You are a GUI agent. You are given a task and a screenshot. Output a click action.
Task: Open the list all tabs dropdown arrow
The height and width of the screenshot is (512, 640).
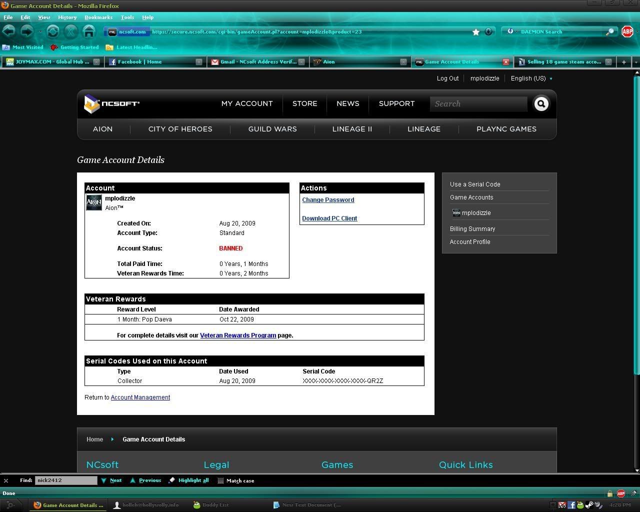635,62
